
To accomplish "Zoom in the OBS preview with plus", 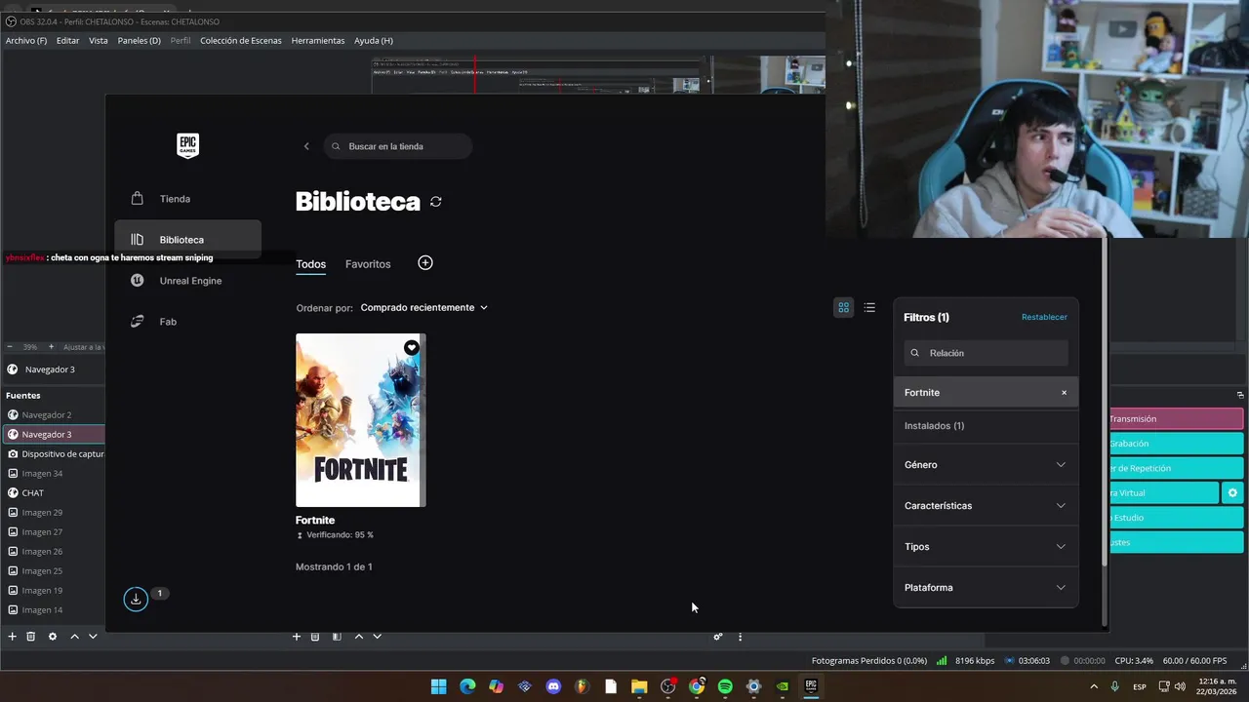I will pyautogui.click(x=51, y=347).
